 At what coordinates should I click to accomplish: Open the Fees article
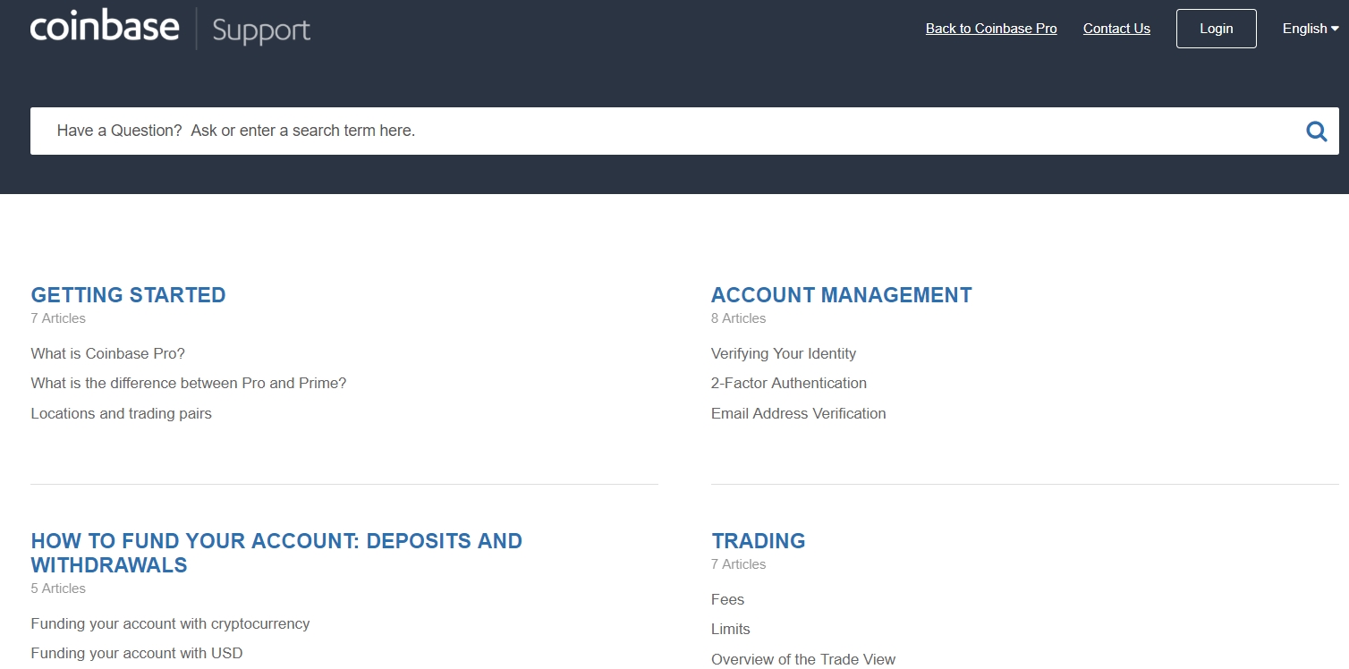click(727, 599)
